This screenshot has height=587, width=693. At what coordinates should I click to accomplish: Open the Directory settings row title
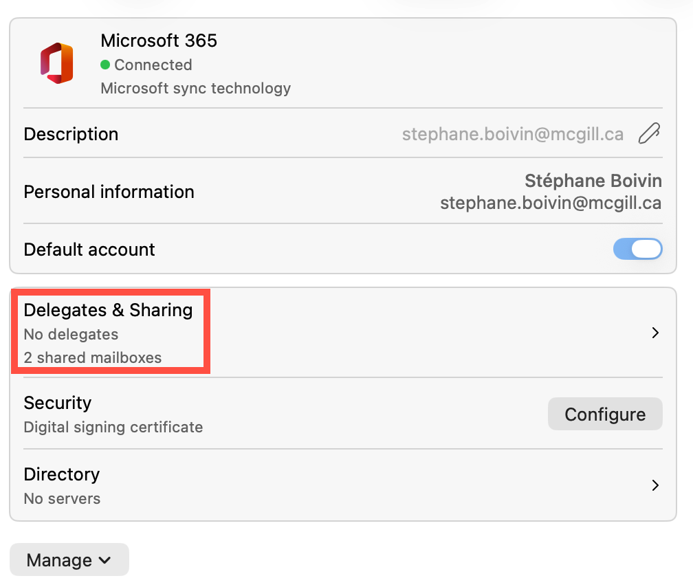61,474
